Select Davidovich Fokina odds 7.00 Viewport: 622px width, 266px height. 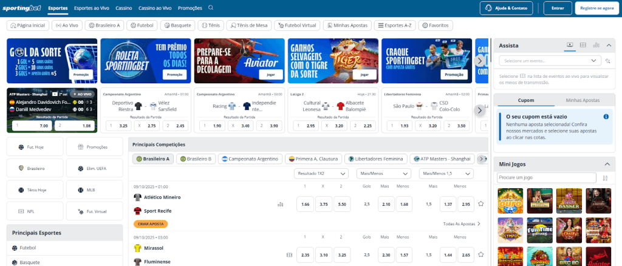pos(32,126)
